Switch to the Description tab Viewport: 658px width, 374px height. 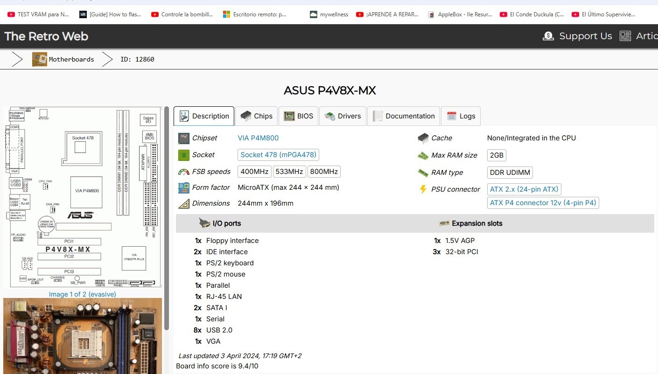pyautogui.click(x=204, y=116)
